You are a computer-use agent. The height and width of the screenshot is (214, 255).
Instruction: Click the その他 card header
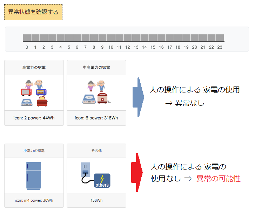coord(96,151)
